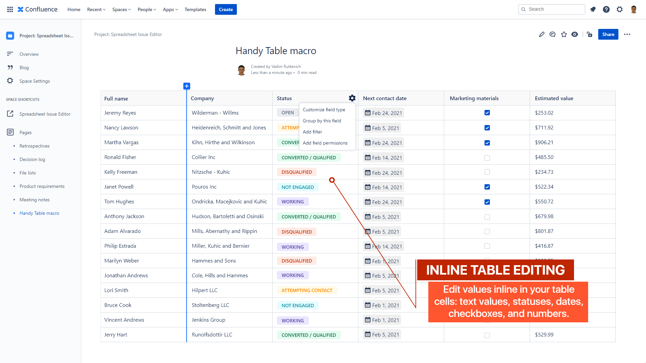Click the watch eye icon
This screenshot has height=363, width=646.
[575, 34]
